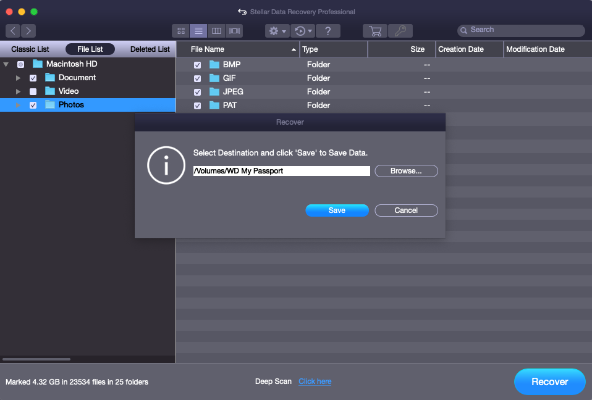Viewport: 592px width, 400px height.
Task: Go back with the left arrow button
Action: click(13, 30)
